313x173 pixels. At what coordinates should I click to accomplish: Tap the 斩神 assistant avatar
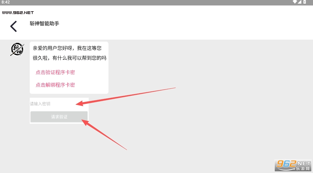coord(17,49)
